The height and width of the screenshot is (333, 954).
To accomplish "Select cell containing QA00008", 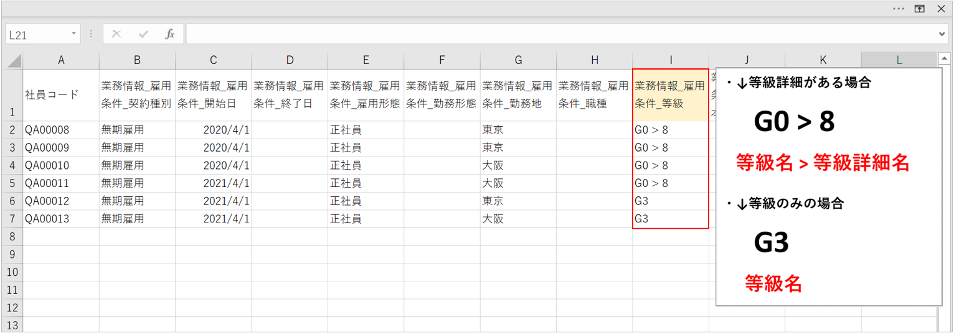I will pos(61,130).
